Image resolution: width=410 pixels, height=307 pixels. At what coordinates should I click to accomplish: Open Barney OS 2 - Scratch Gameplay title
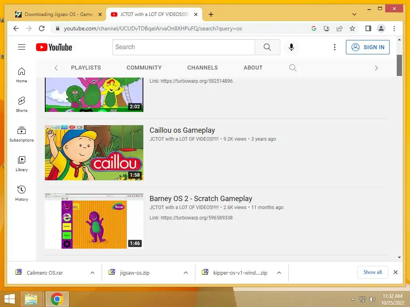[x=201, y=198]
